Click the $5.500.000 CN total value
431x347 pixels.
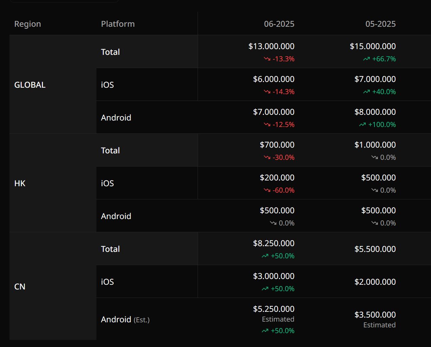(375, 249)
